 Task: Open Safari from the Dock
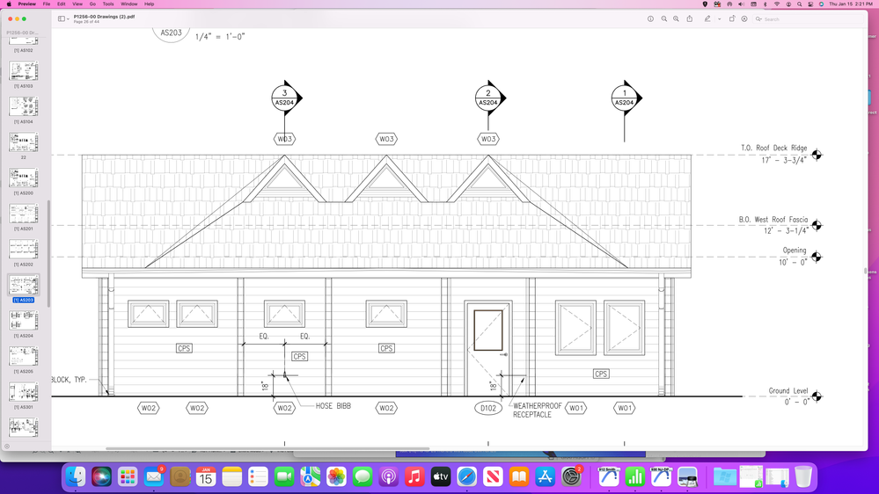click(x=466, y=476)
